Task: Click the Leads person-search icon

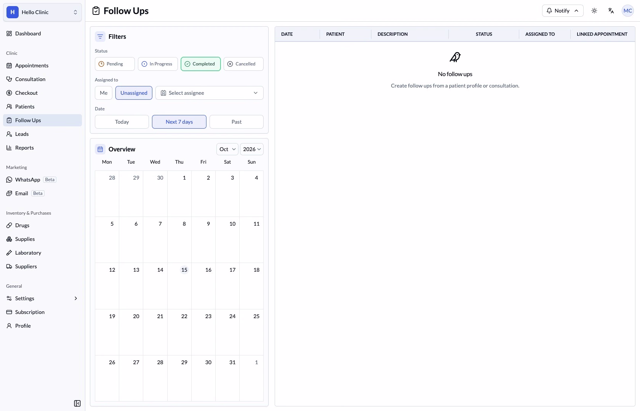Action: coord(9,134)
